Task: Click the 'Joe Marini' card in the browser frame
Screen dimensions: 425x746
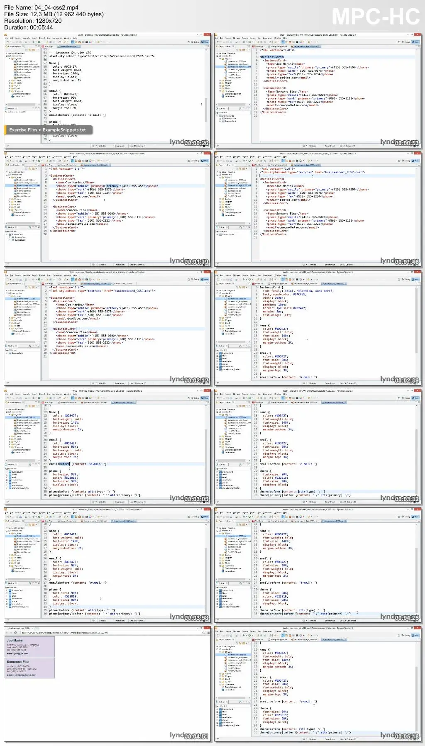Action: click(29, 646)
